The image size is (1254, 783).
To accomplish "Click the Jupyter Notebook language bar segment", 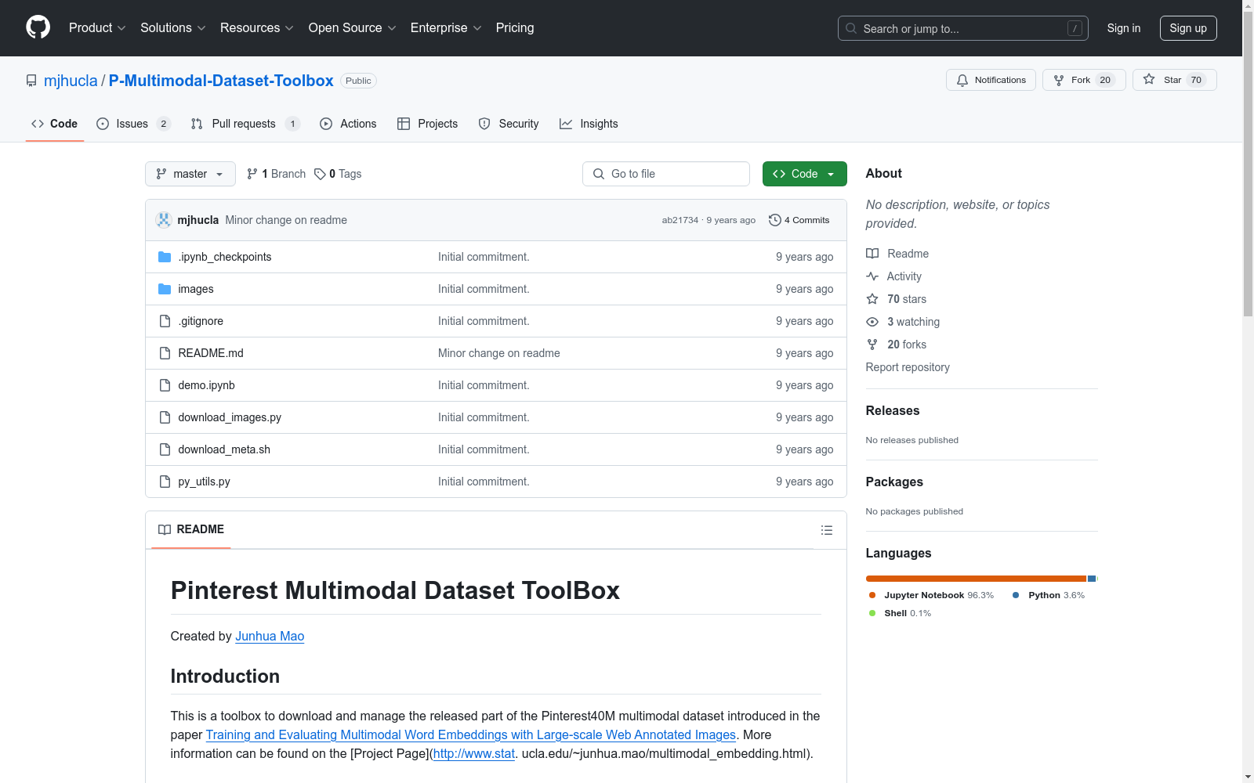I will [976, 579].
